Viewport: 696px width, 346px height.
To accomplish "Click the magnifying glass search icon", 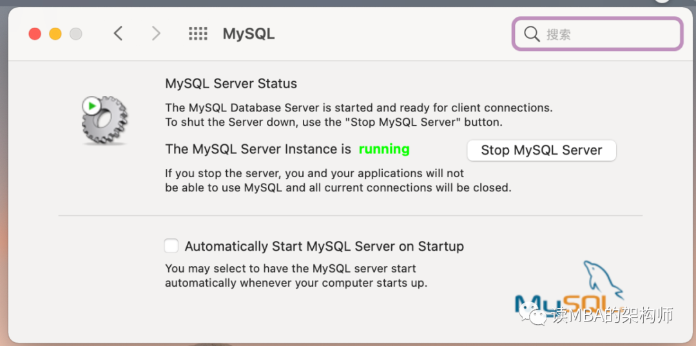I will pos(532,34).
